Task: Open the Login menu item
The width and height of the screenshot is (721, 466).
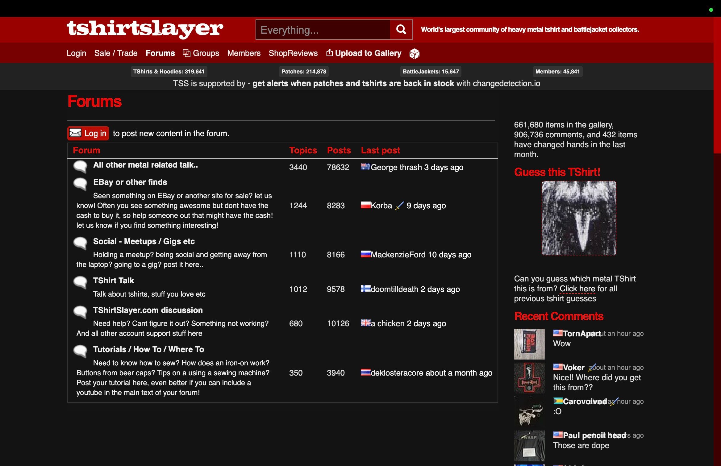Action: 76,53
